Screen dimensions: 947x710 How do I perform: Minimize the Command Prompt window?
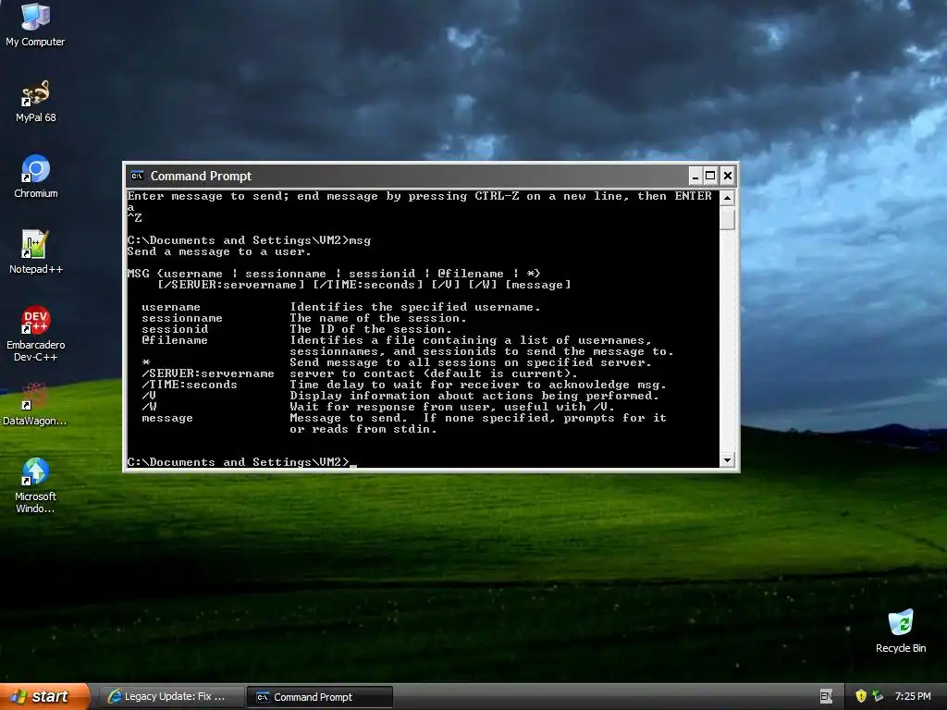click(695, 176)
